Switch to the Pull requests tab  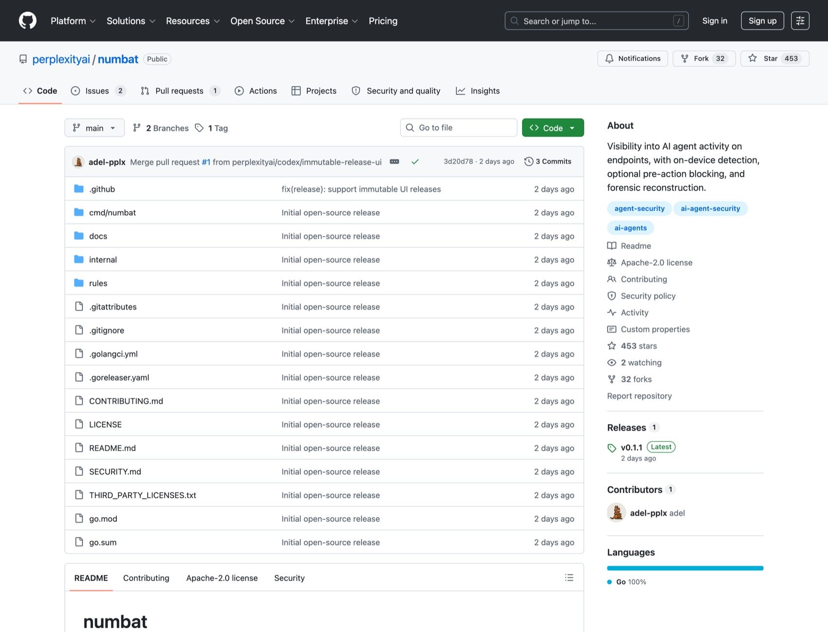(x=180, y=91)
